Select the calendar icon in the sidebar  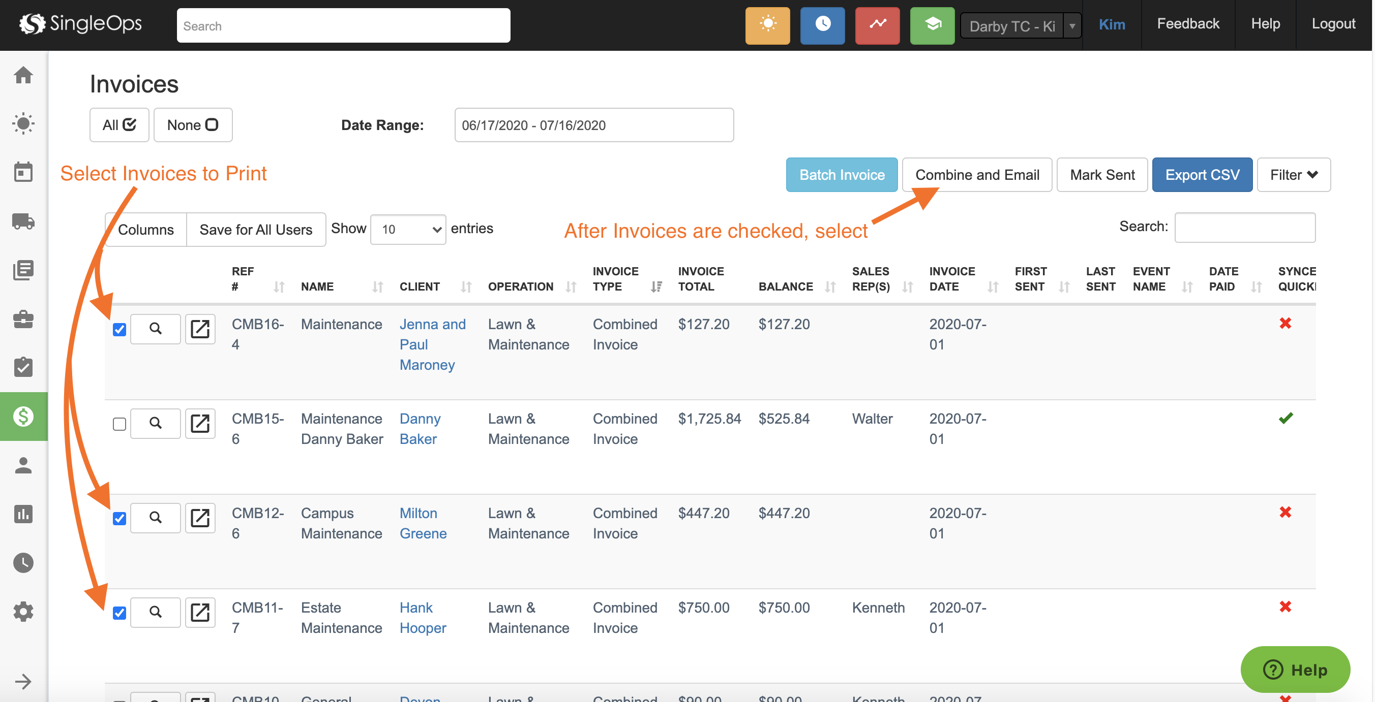coord(23,172)
